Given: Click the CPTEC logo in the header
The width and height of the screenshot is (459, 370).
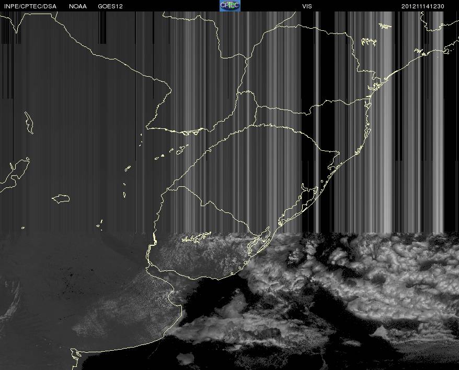Looking at the screenshot, I should pos(230,6).
